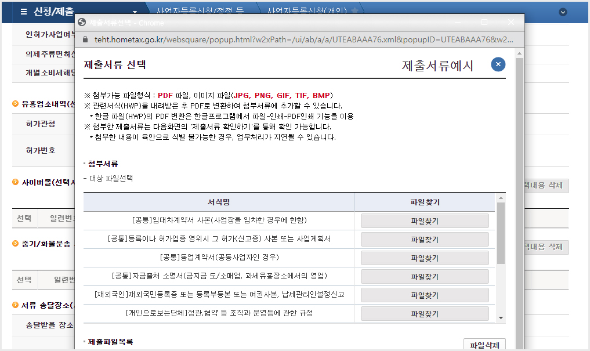Select the [공통]임대차계약서 사본 row text

click(x=219, y=220)
